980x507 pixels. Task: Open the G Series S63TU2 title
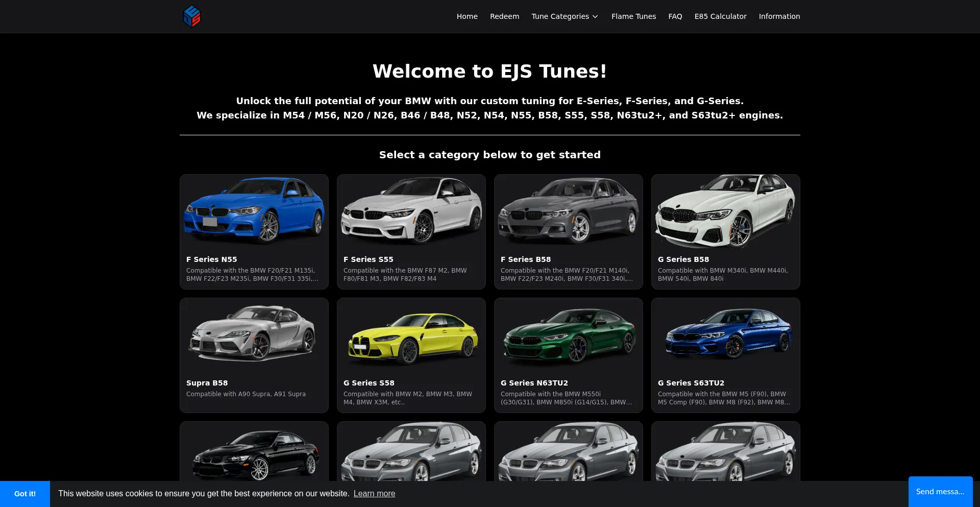[x=691, y=383]
